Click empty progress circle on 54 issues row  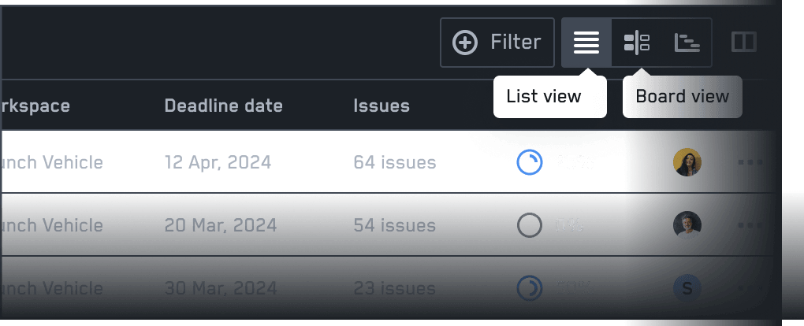pos(529,225)
